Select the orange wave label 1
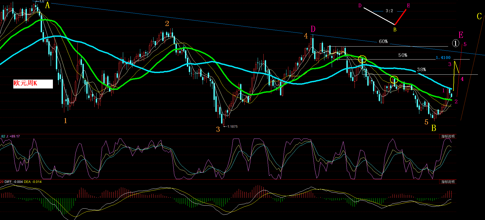The image size is (485, 220). click(x=65, y=121)
